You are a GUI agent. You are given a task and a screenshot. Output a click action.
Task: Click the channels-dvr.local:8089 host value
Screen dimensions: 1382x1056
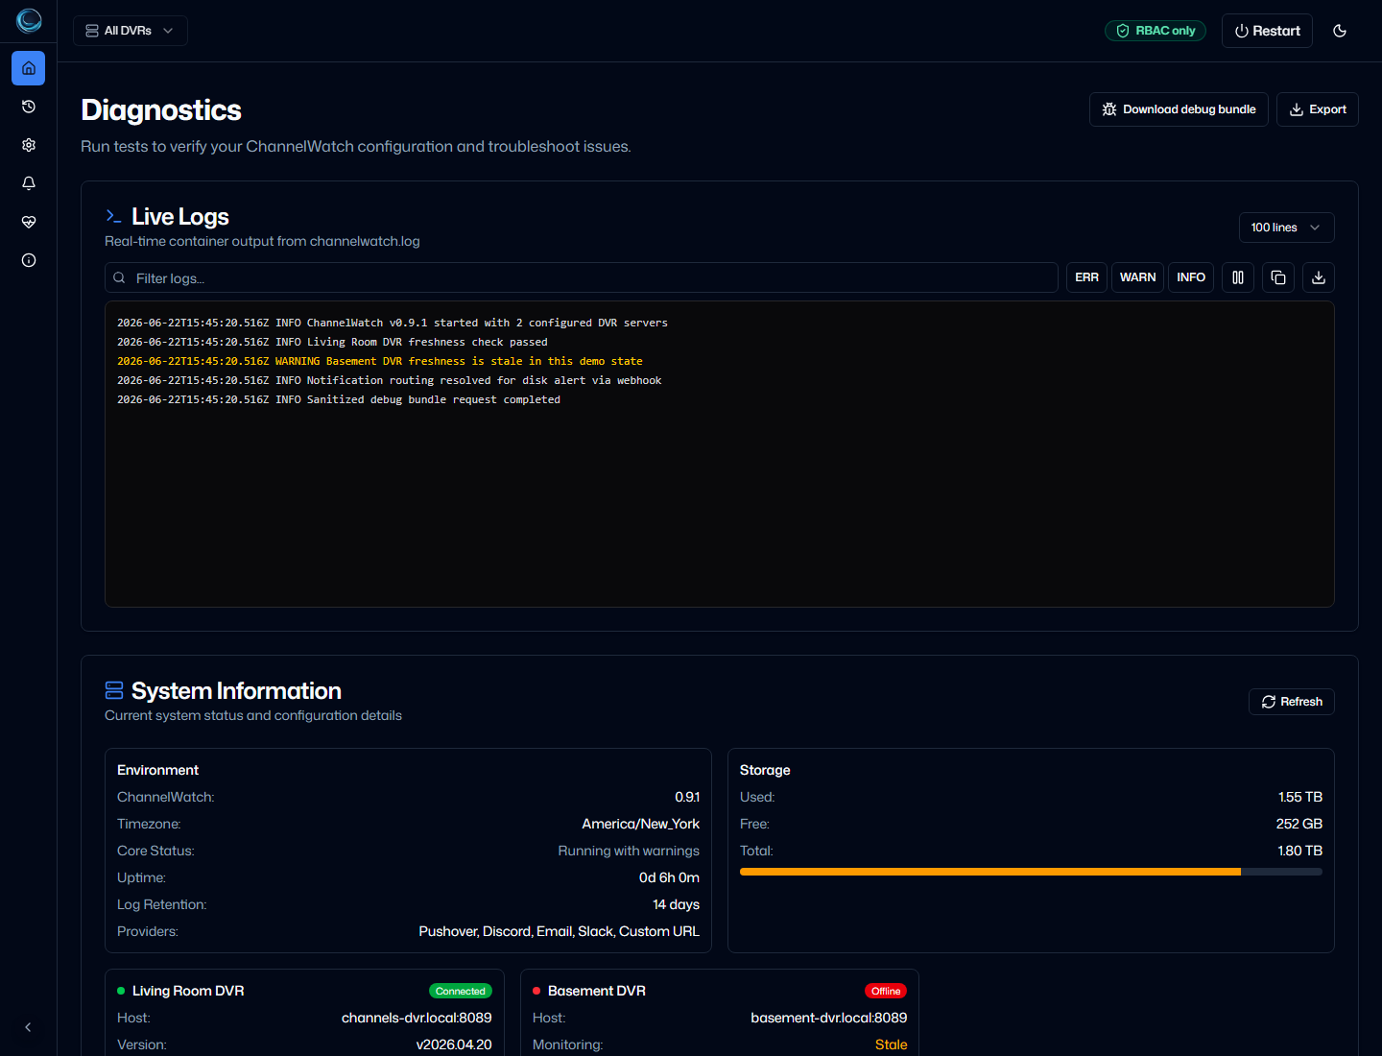click(x=417, y=1018)
